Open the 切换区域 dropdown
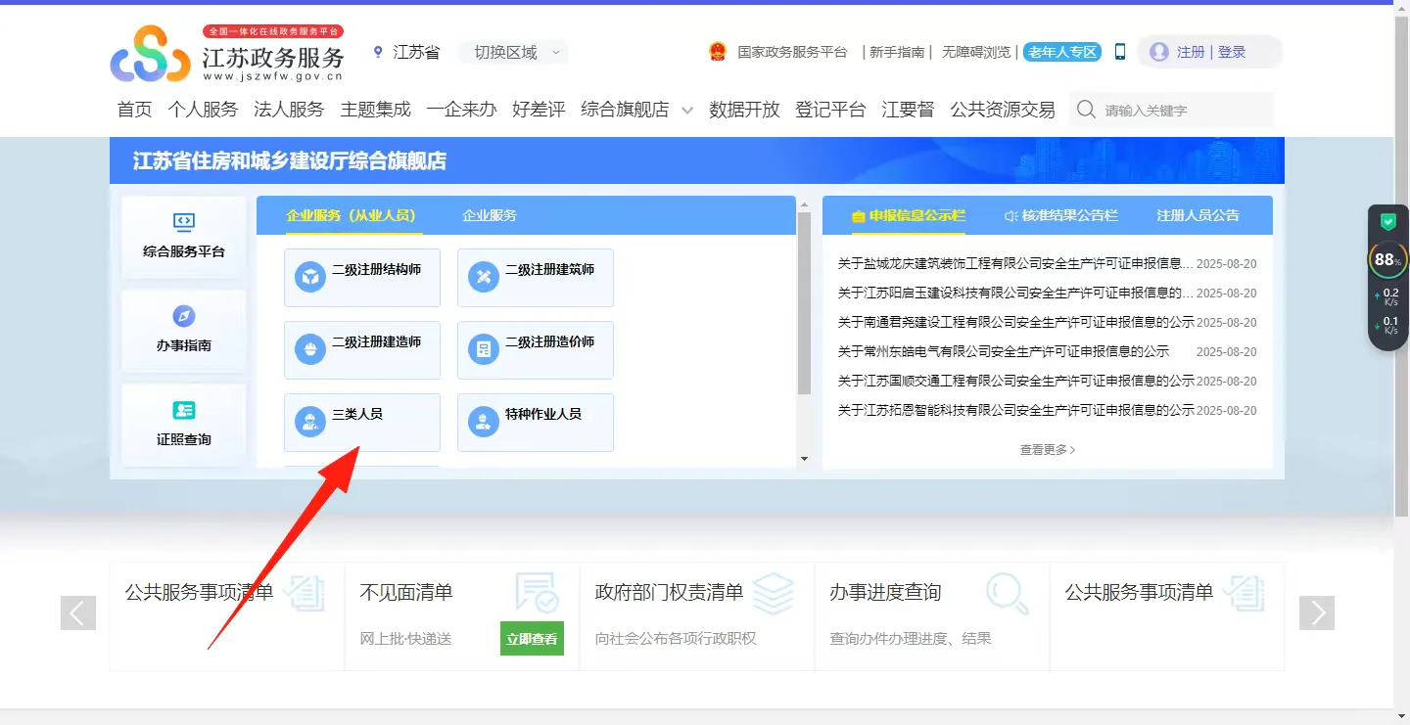The height and width of the screenshot is (725, 1410). click(512, 52)
